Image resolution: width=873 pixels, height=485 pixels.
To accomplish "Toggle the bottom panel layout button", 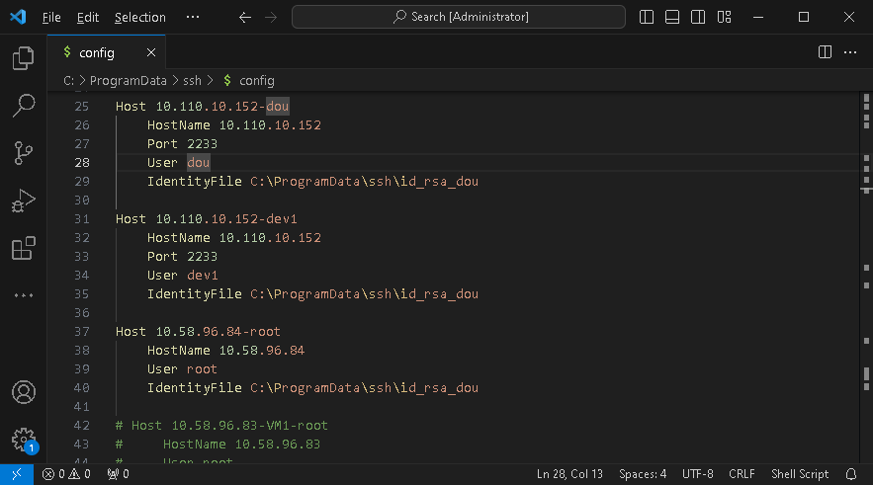I will (672, 17).
